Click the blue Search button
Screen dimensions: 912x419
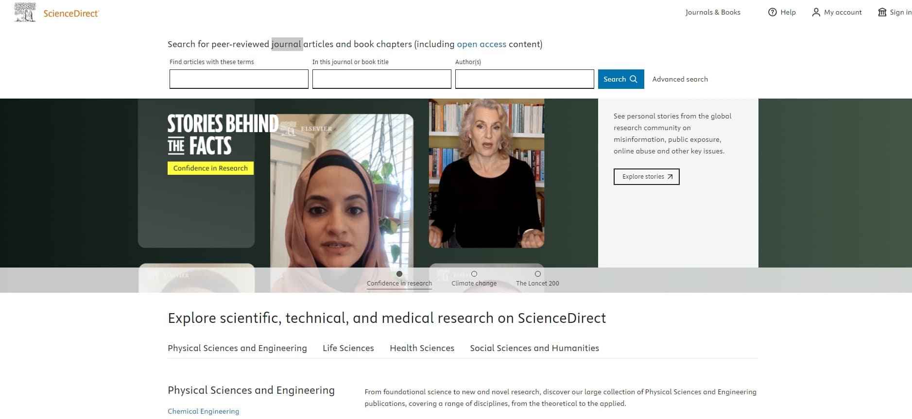click(621, 79)
